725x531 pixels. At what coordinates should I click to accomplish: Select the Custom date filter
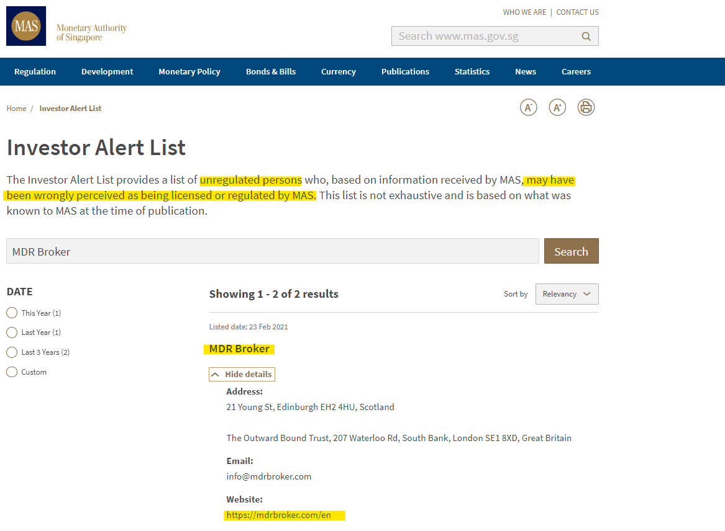[12, 372]
